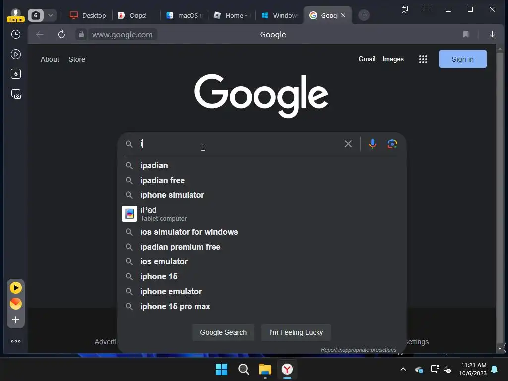Open the browser hamburger menu

tap(427, 9)
